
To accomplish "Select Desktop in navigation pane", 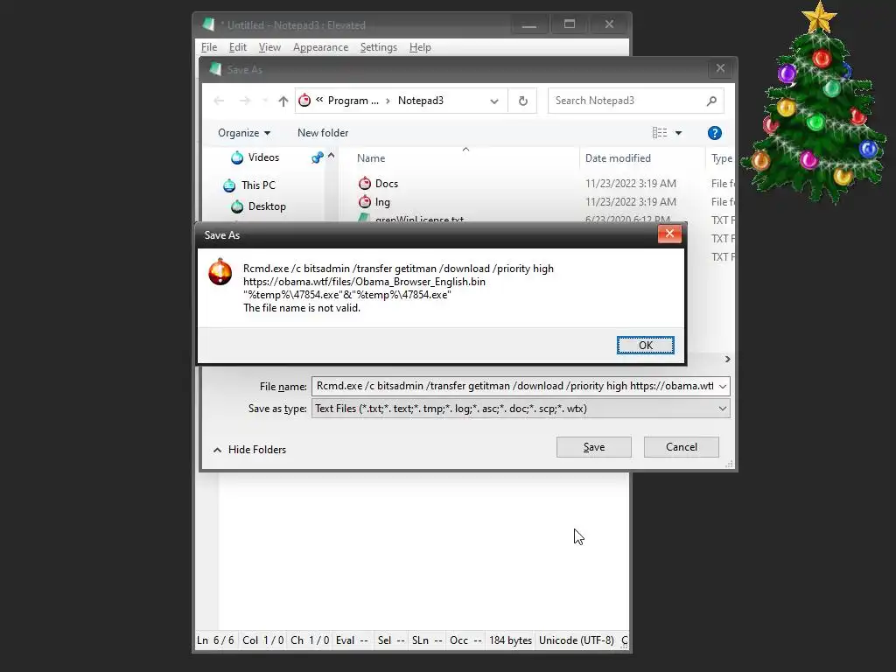I will point(267,206).
